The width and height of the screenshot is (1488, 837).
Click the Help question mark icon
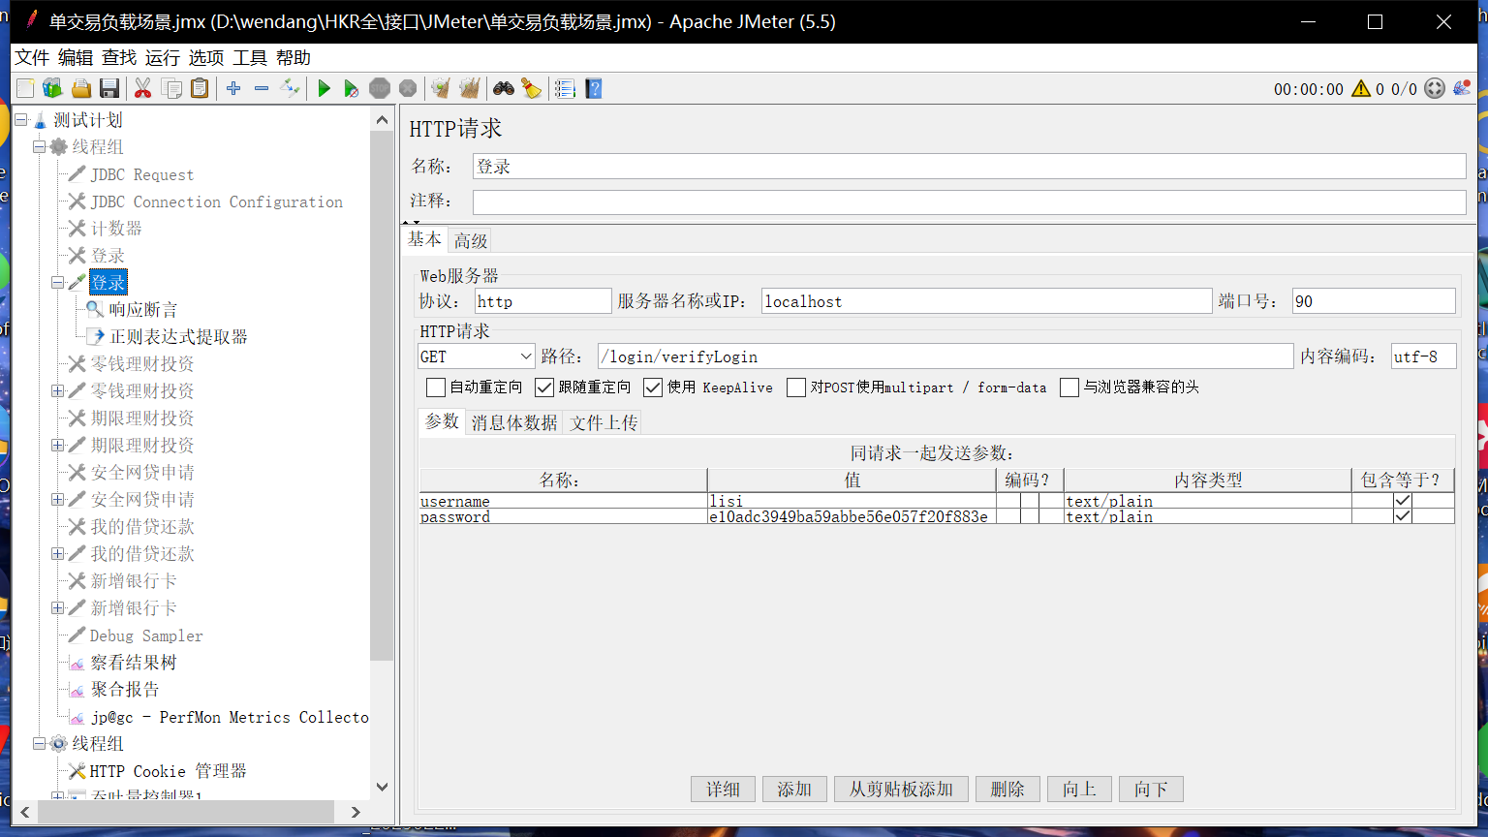[x=594, y=89]
